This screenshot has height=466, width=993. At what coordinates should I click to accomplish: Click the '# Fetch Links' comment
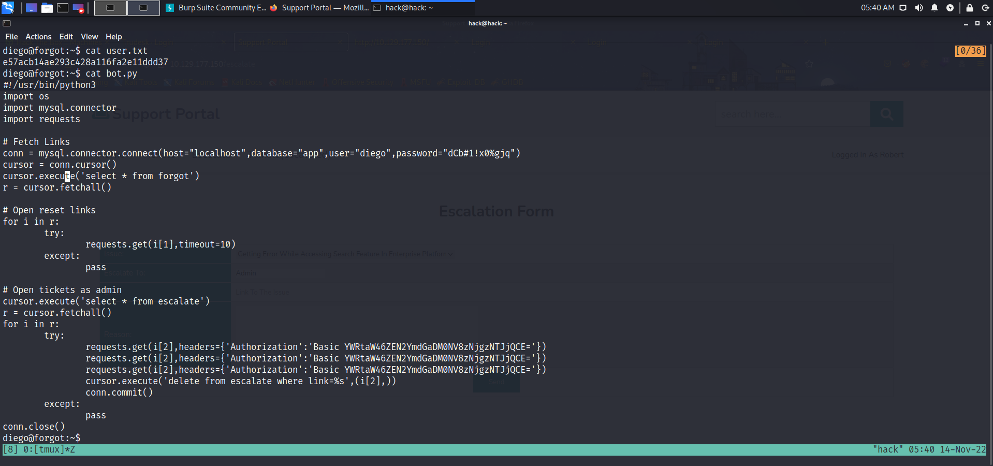(x=36, y=142)
